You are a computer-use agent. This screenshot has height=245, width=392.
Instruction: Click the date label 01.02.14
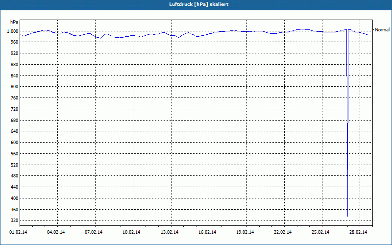[18, 232]
